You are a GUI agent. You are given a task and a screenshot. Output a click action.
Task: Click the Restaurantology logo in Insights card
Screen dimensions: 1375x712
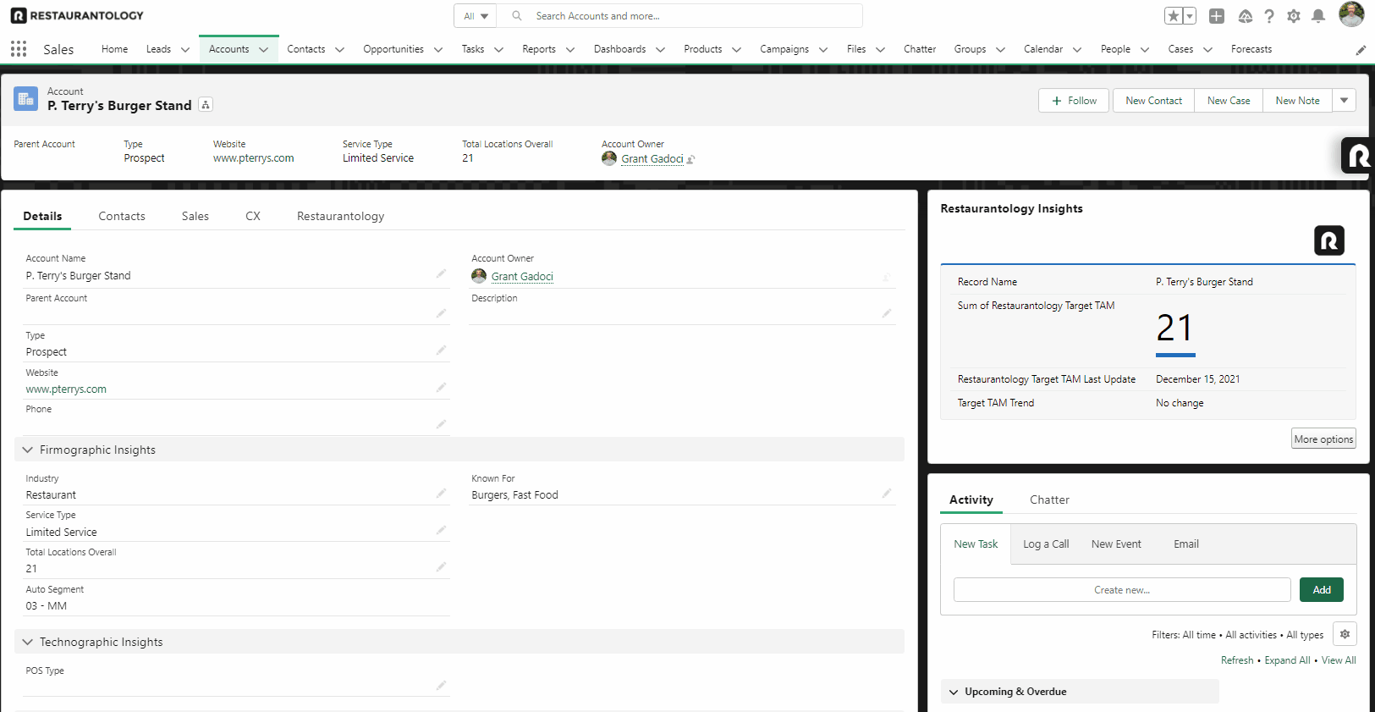click(x=1329, y=240)
